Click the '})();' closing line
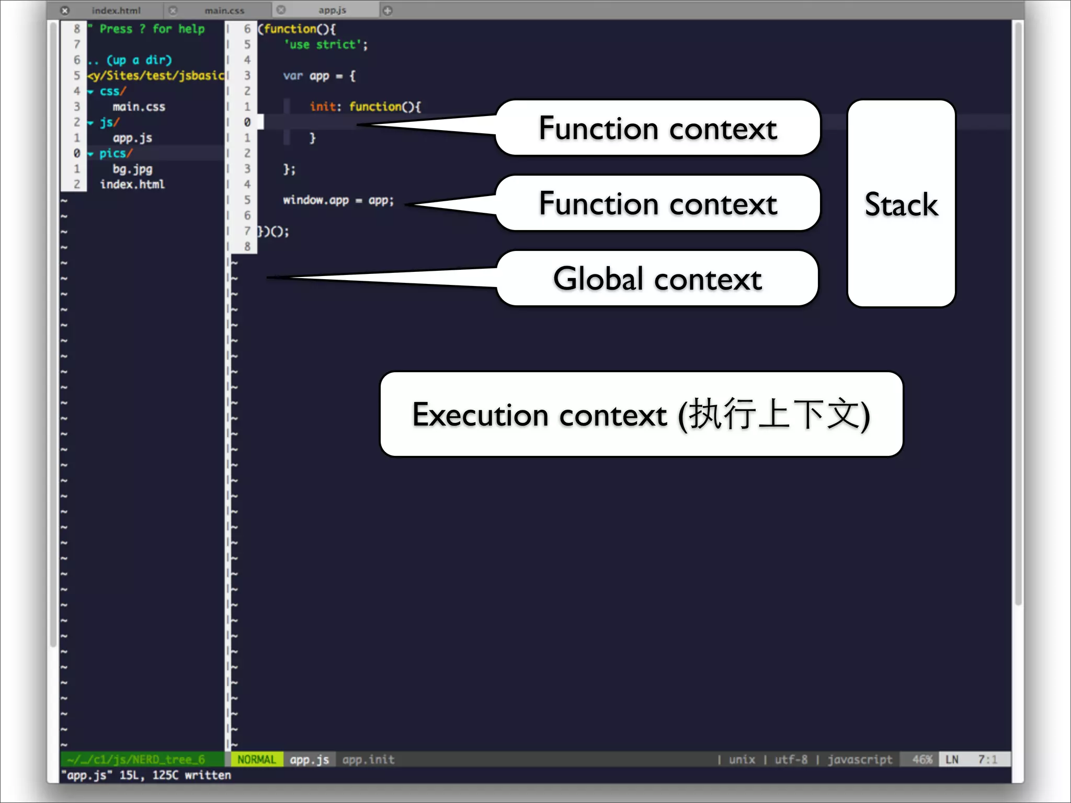Image resolution: width=1071 pixels, height=803 pixels. coord(273,231)
